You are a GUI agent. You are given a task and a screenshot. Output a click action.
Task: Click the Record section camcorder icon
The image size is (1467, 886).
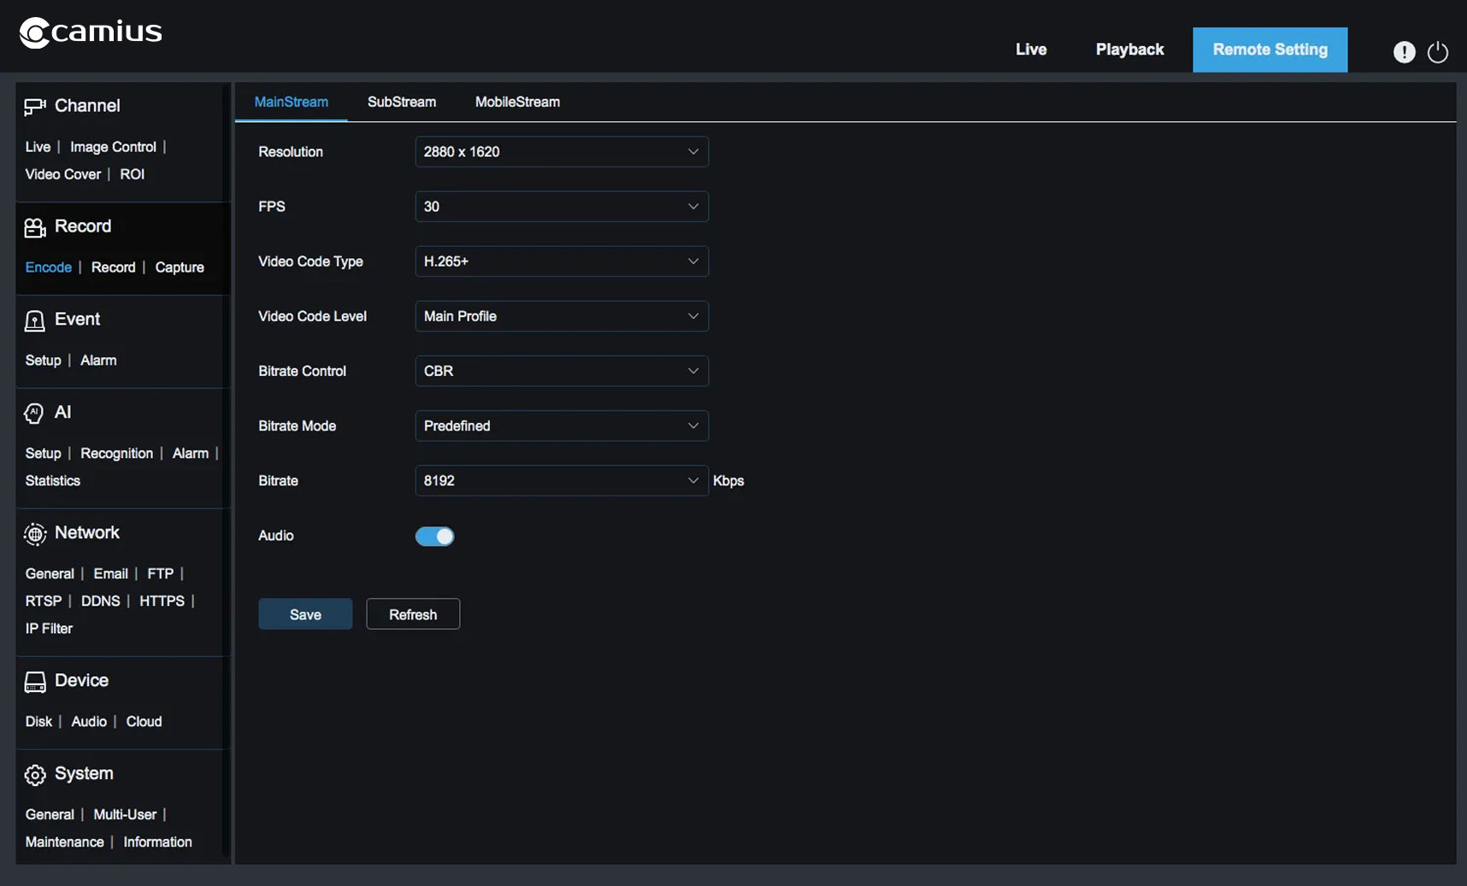pos(34,227)
